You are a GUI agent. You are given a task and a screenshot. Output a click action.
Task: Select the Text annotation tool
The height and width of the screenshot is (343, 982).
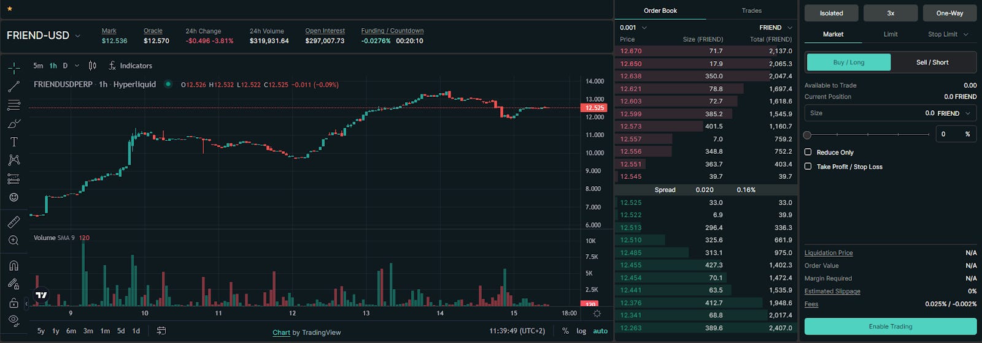tap(14, 142)
